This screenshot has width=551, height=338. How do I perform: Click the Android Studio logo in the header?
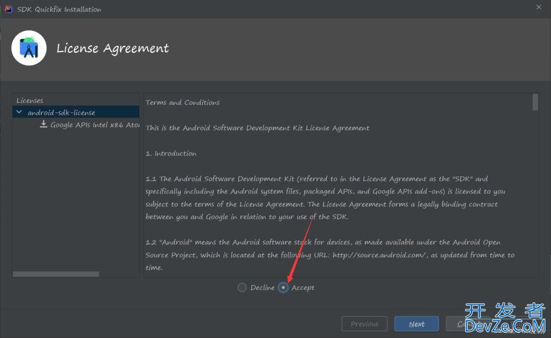pos(29,48)
